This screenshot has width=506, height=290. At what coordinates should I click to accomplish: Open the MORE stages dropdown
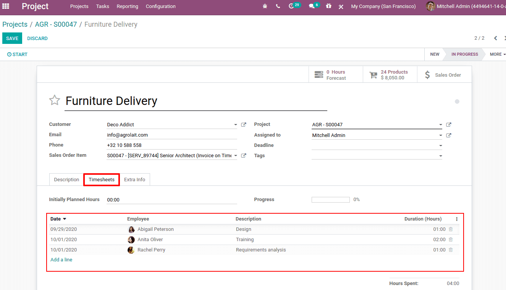pos(497,54)
